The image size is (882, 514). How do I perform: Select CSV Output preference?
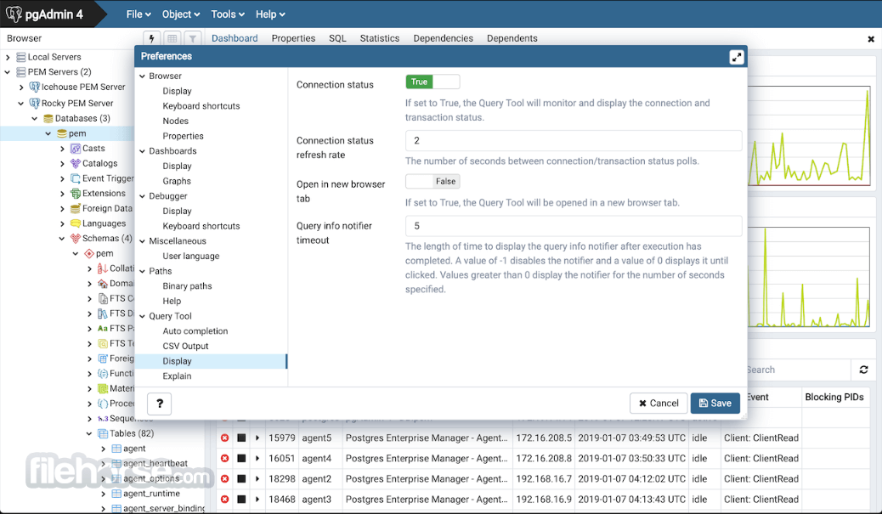[x=185, y=346]
